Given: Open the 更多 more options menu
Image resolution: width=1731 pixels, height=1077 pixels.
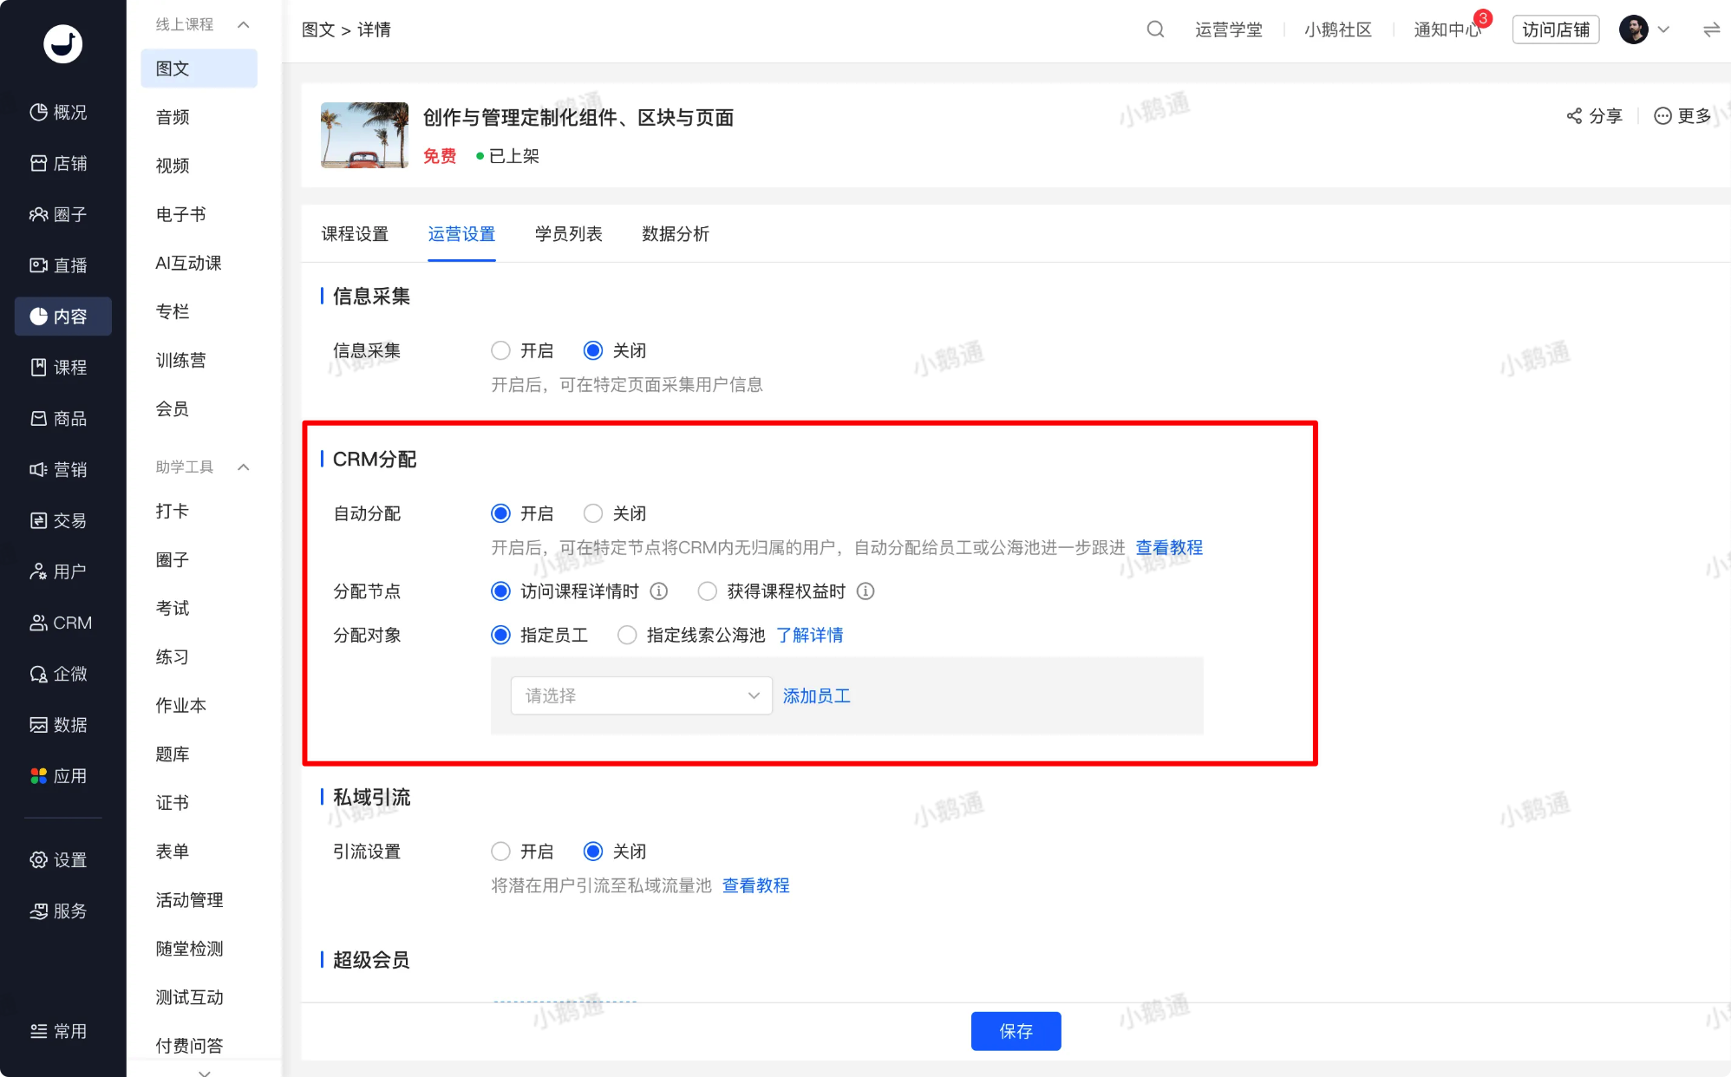Looking at the screenshot, I should [x=1682, y=115].
